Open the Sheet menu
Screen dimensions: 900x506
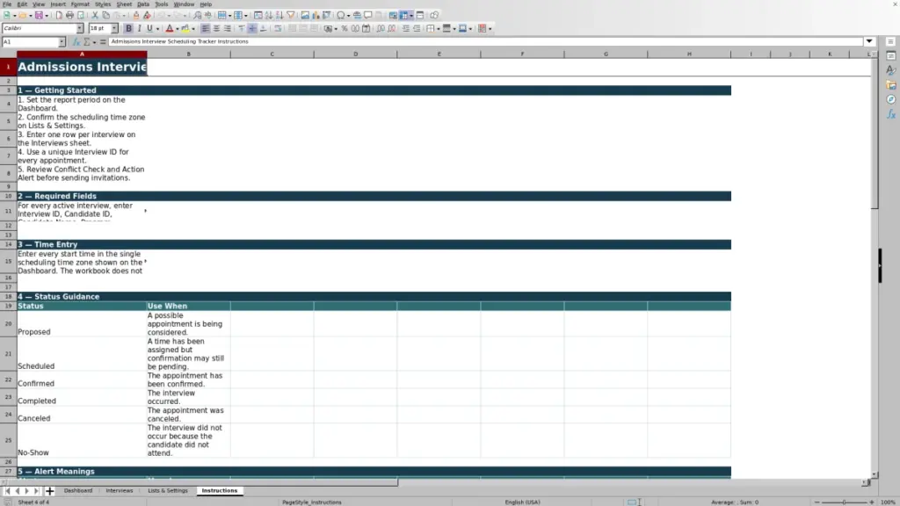click(x=124, y=4)
